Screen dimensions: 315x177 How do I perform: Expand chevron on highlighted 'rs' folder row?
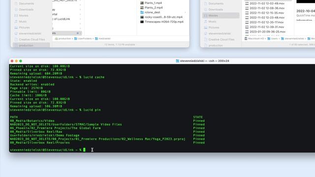click(80, 33)
